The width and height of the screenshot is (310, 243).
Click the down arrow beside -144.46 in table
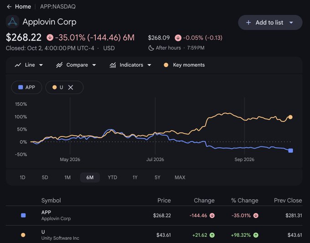[212, 216]
